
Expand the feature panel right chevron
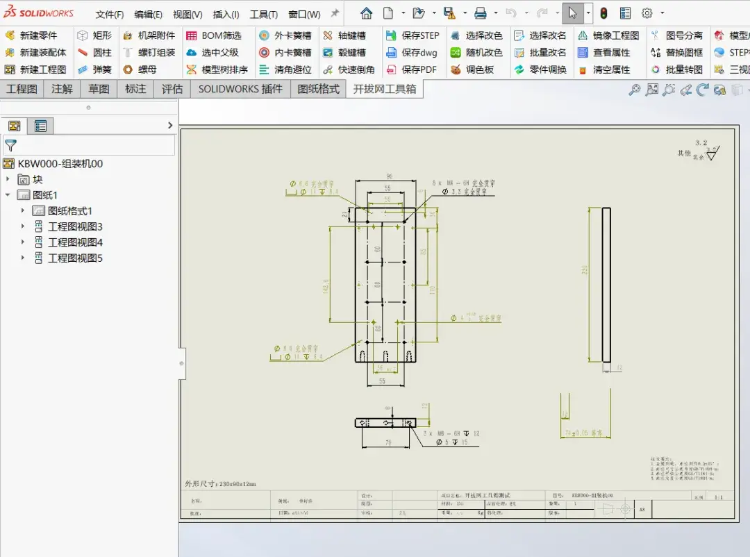(x=170, y=126)
